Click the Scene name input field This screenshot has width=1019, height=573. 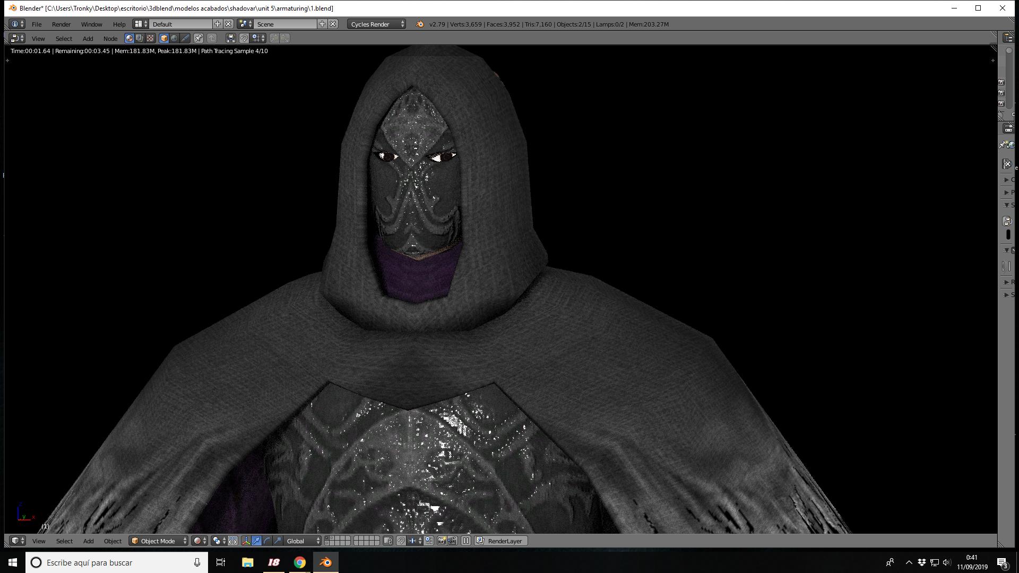coord(286,24)
